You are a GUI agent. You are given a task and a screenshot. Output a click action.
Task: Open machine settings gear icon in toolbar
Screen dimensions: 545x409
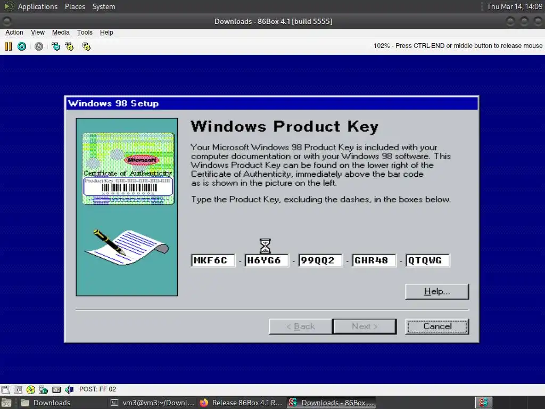(86, 46)
